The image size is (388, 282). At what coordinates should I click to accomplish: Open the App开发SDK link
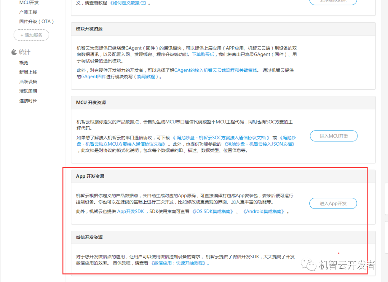point(130,212)
